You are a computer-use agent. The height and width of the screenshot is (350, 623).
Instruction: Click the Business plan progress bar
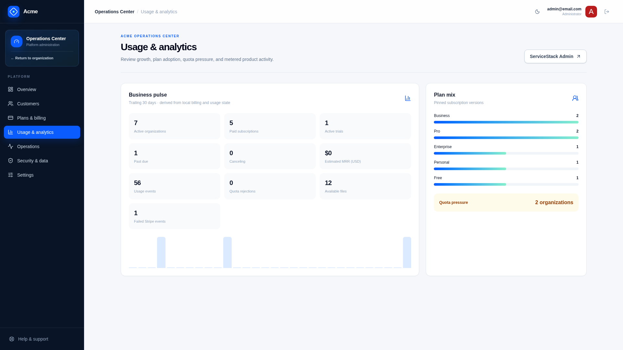coord(506,122)
